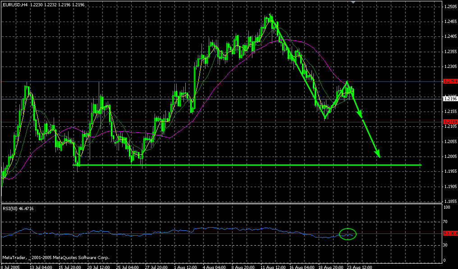The width and height of the screenshot is (458, 269).
Task: Click the 1.2355 price axis label
Action: click(x=450, y=52)
